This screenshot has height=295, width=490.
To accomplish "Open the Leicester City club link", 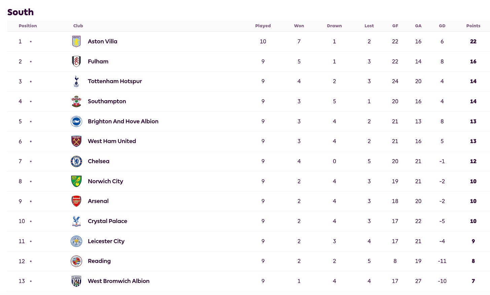I will coord(106,241).
